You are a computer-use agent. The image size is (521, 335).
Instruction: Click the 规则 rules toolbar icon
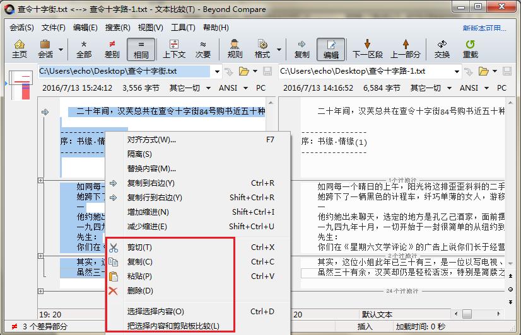(x=235, y=49)
